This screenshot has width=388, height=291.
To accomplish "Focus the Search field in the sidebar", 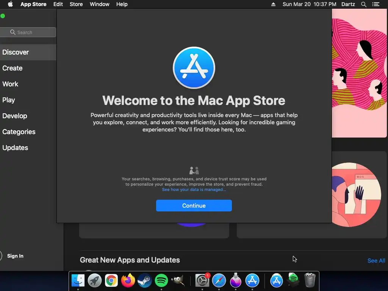I will pos(28,32).
